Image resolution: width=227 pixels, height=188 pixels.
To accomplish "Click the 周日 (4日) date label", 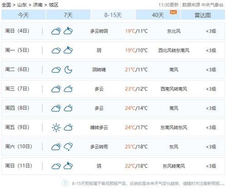I will pyautogui.click(x=17, y=31).
